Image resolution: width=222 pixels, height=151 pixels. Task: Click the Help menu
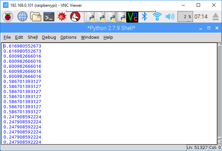click(x=108, y=37)
